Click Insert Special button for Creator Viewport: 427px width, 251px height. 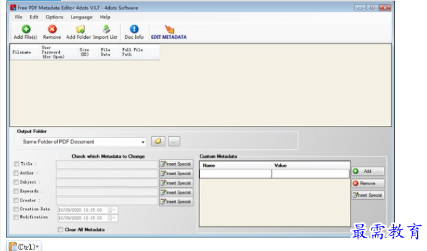(176, 202)
